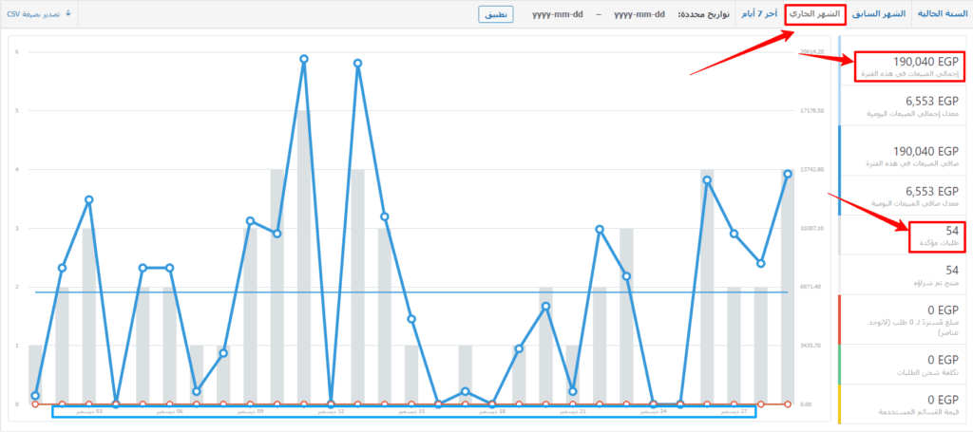Click the 03 ديسمبر date label
This screenshot has width=973, height=432.
click(88, 411)
